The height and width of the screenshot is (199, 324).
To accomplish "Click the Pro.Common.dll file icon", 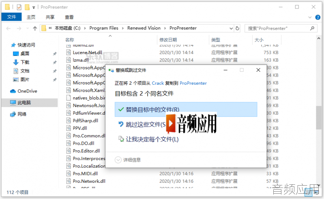I will [x=69, y=136].
